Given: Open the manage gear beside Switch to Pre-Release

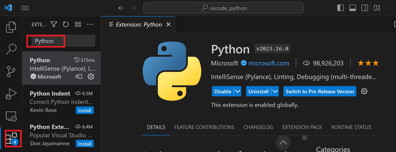Looking at the screenshot, I should pyautogui.click(x=364, y=91).
